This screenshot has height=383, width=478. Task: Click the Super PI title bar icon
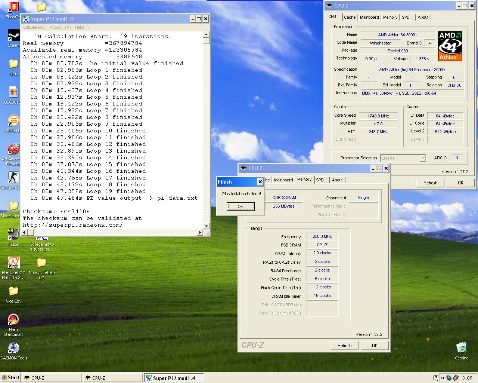(x=26, y=19)
